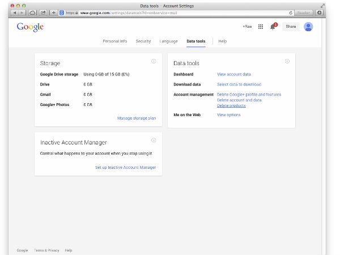Click the Gmail storage row label

pyautogui.click(x=45, y=95)
